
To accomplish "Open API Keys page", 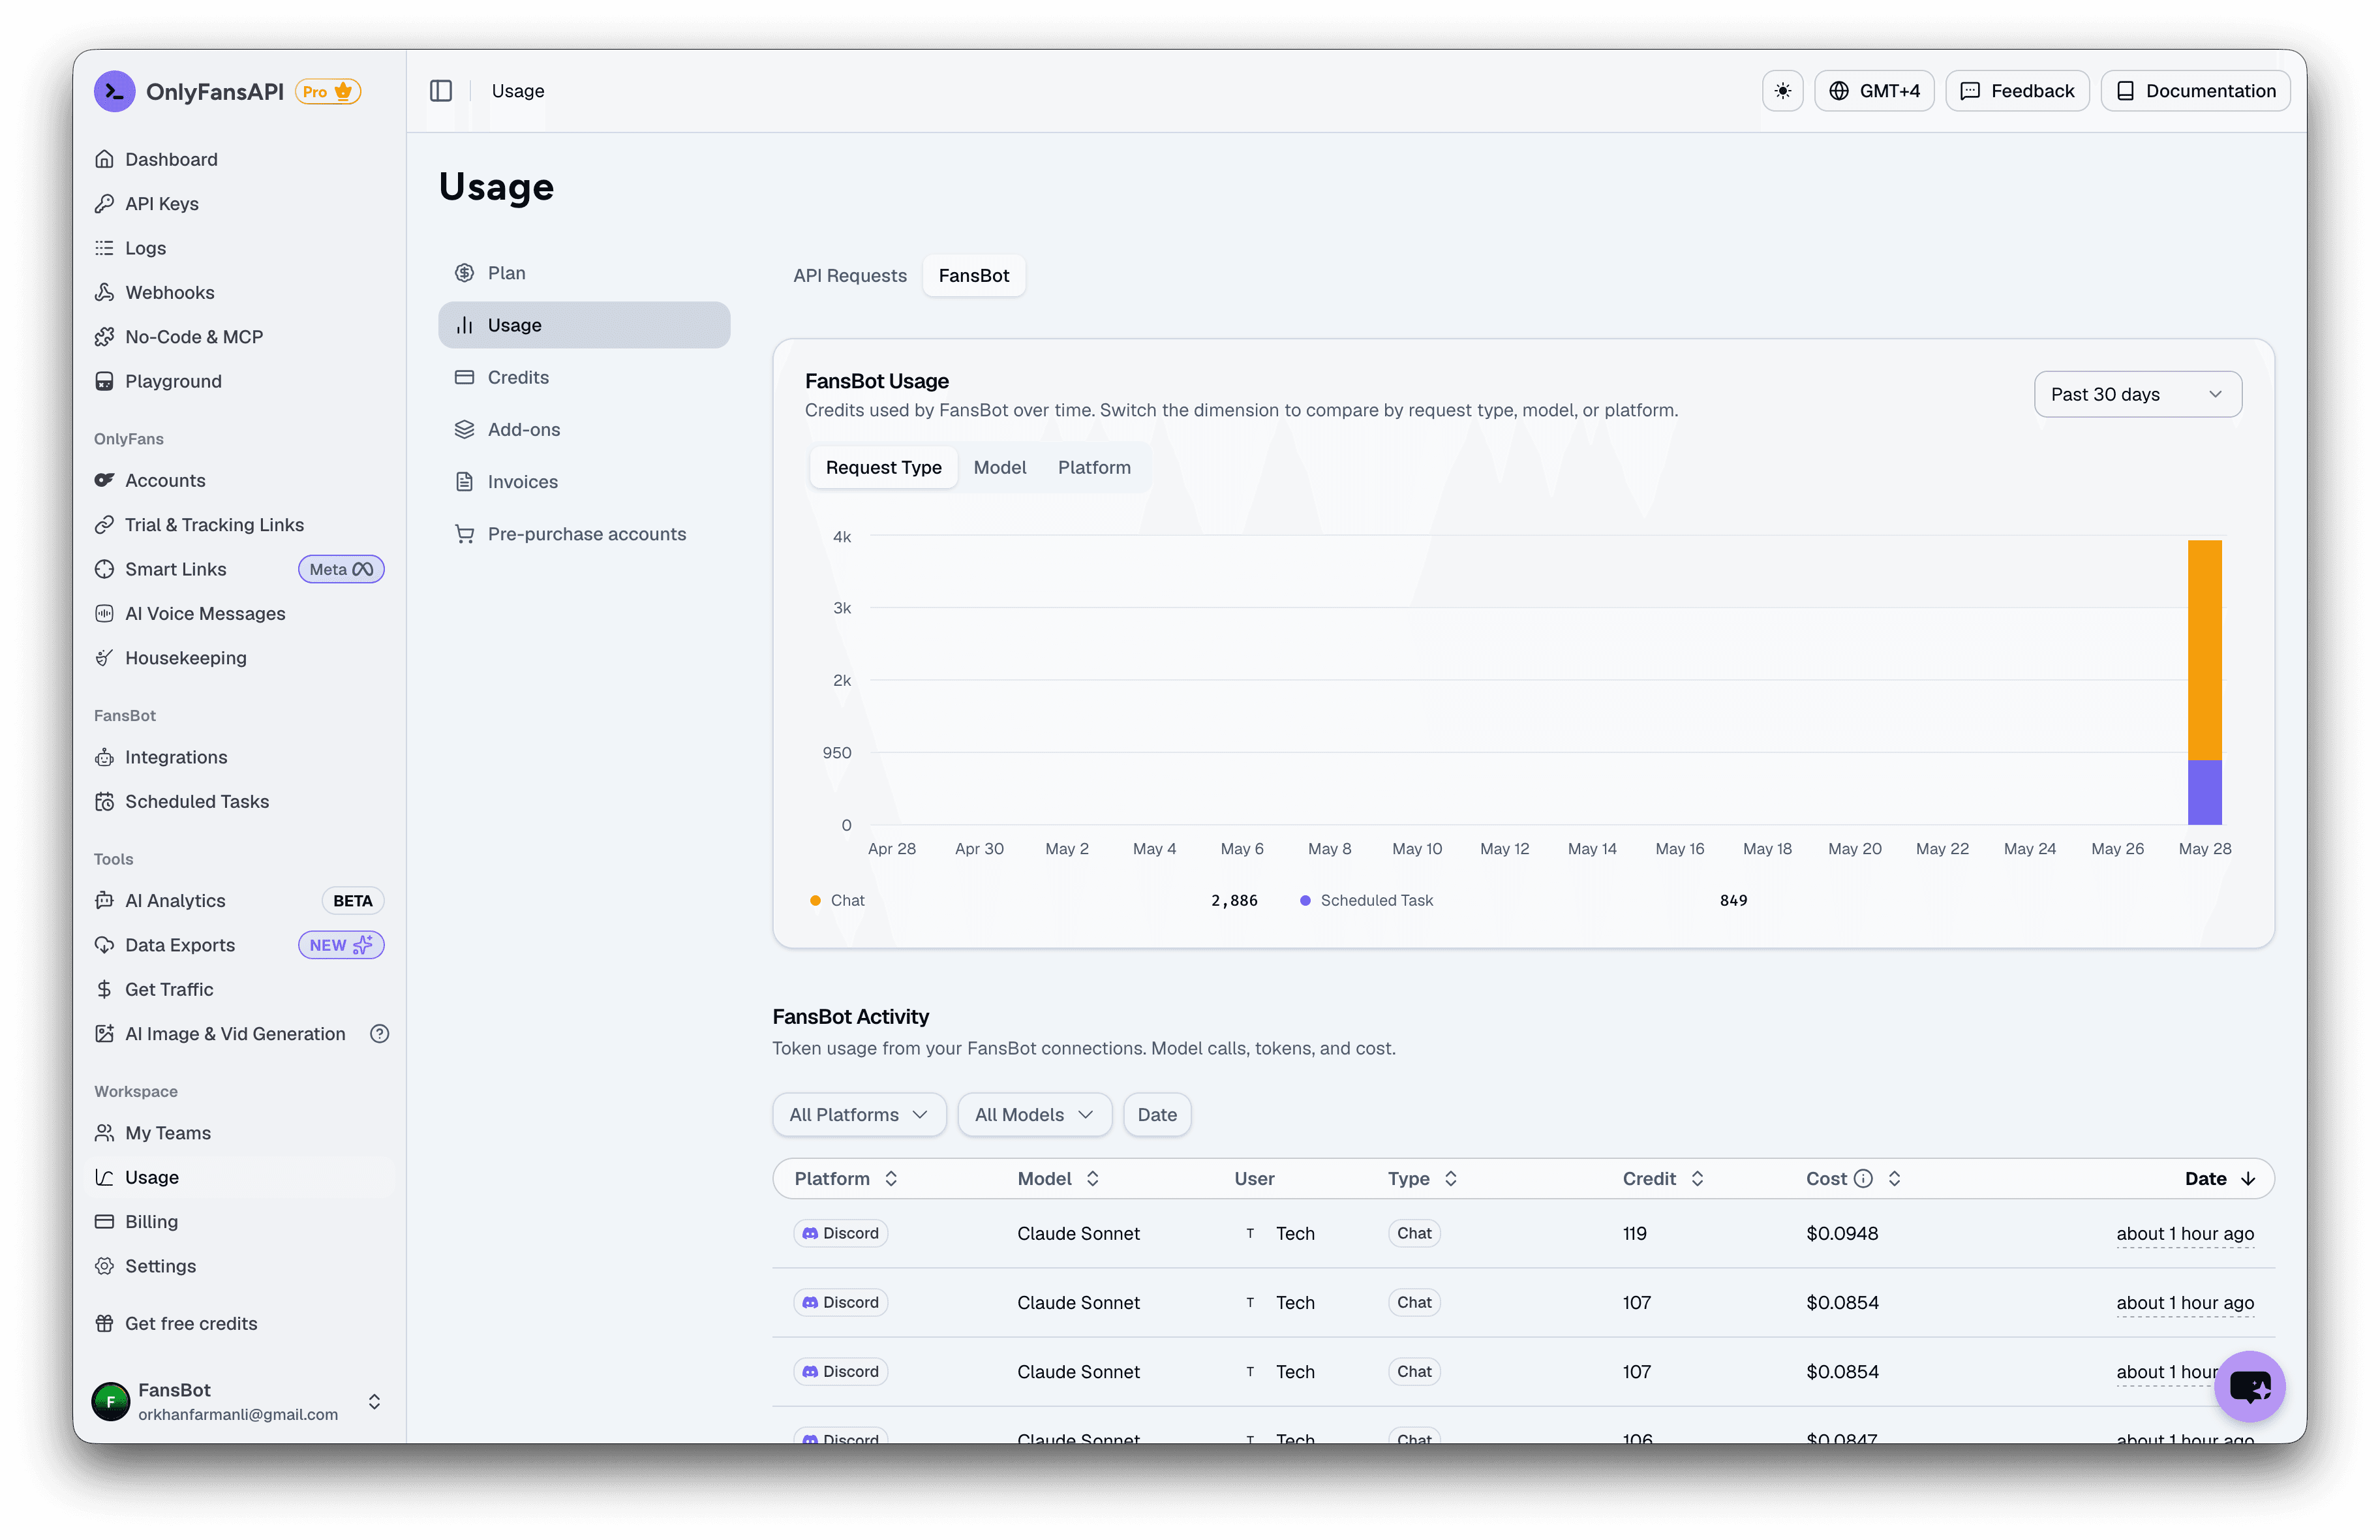I will tap(162, 203).
